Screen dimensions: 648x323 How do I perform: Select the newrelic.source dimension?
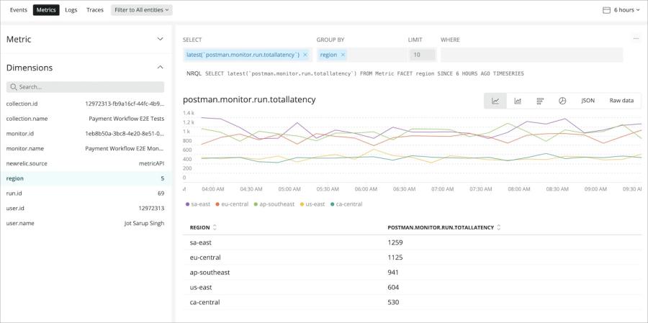(x=85, y=163)
